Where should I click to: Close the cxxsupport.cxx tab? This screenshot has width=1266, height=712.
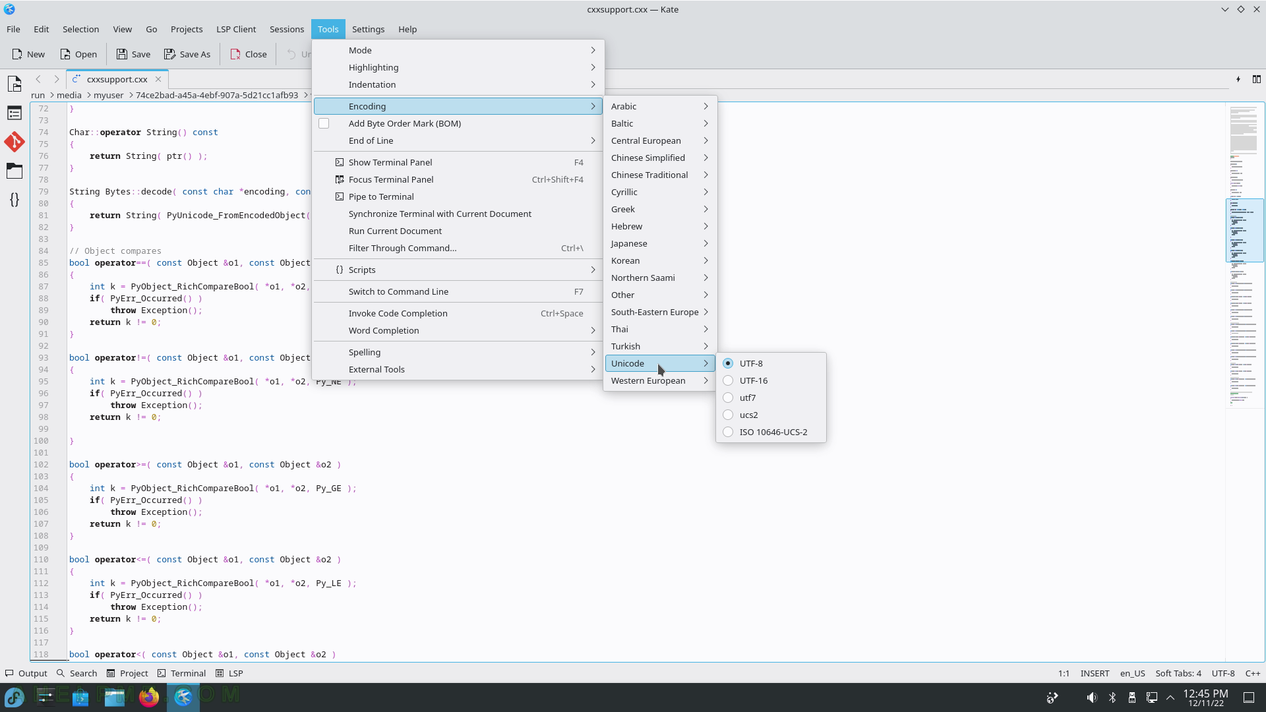coord(158,79)
